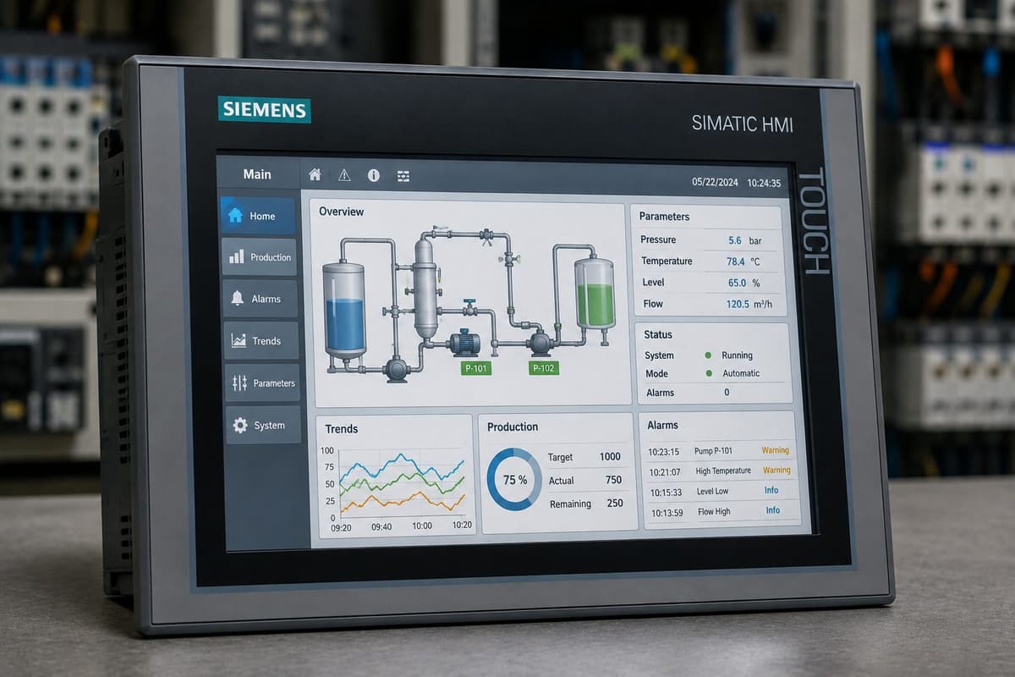Image resolution: width=1015 pixels, height=677 pixels.
Task: Click the Status panel title
Action: click(658, 335)
